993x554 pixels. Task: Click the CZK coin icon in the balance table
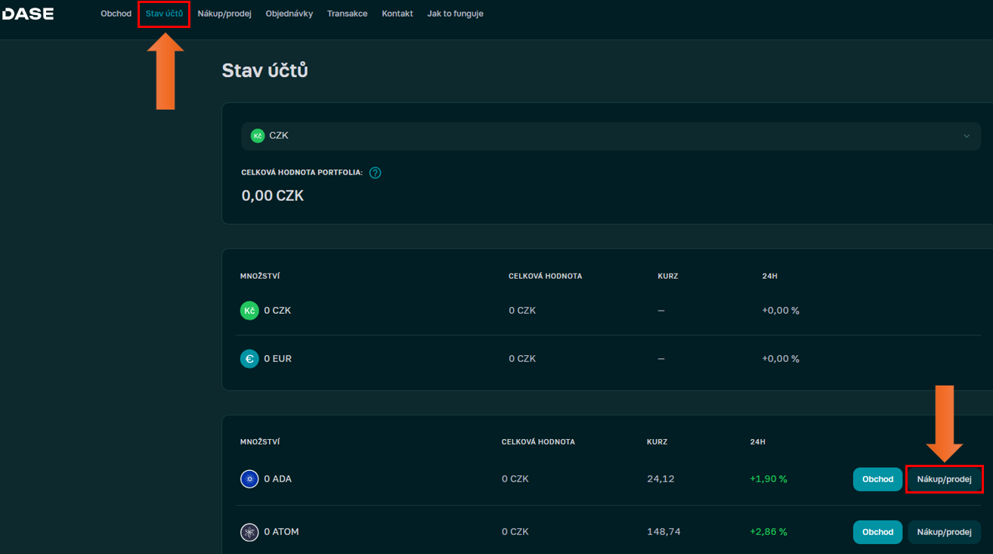tap(249, 311)
